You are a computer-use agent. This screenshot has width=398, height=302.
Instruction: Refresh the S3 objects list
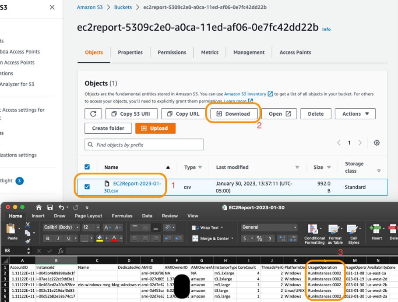pyautogui.click(x=93, y=114)
